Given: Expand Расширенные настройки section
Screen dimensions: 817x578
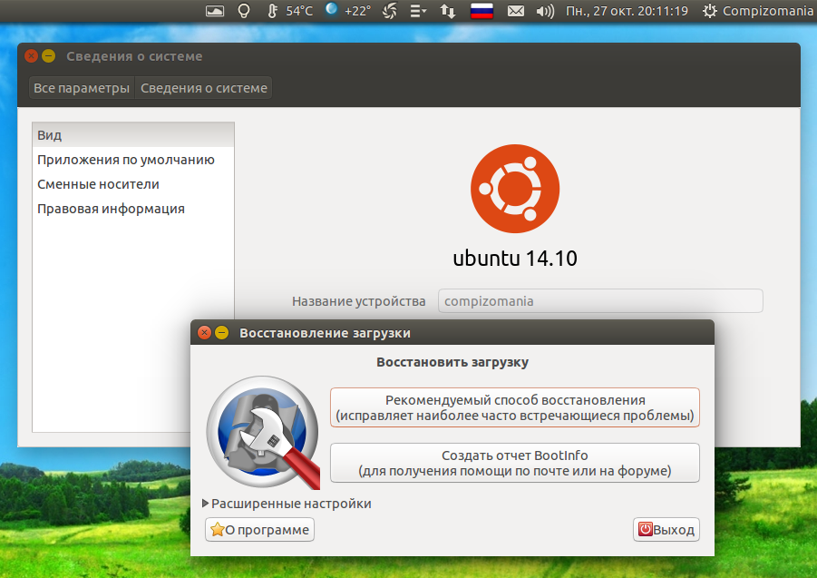Looking at the screenshot, I should click(x=287, y=504).
